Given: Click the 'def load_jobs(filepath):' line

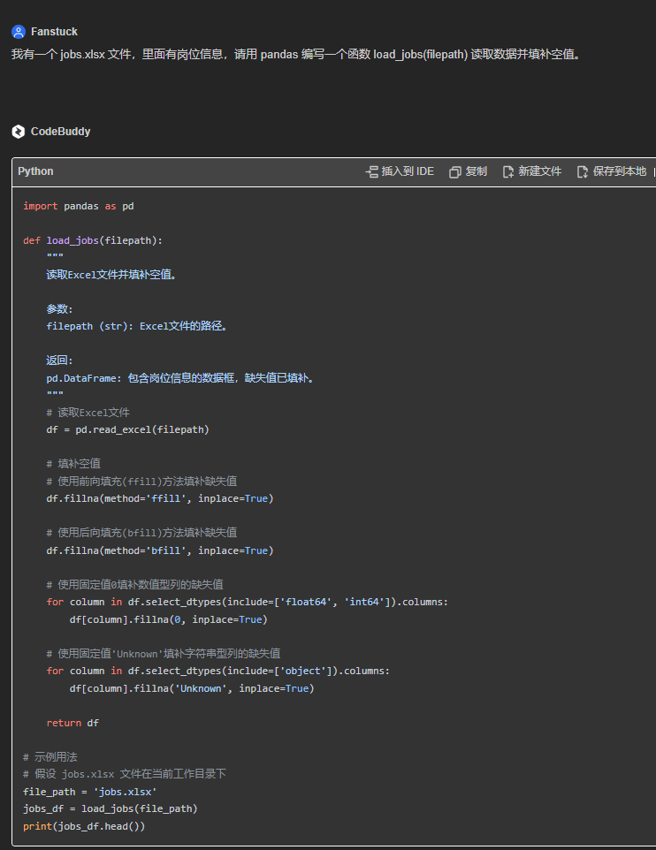Looking at the screenshot, I should tap(93, 240).
